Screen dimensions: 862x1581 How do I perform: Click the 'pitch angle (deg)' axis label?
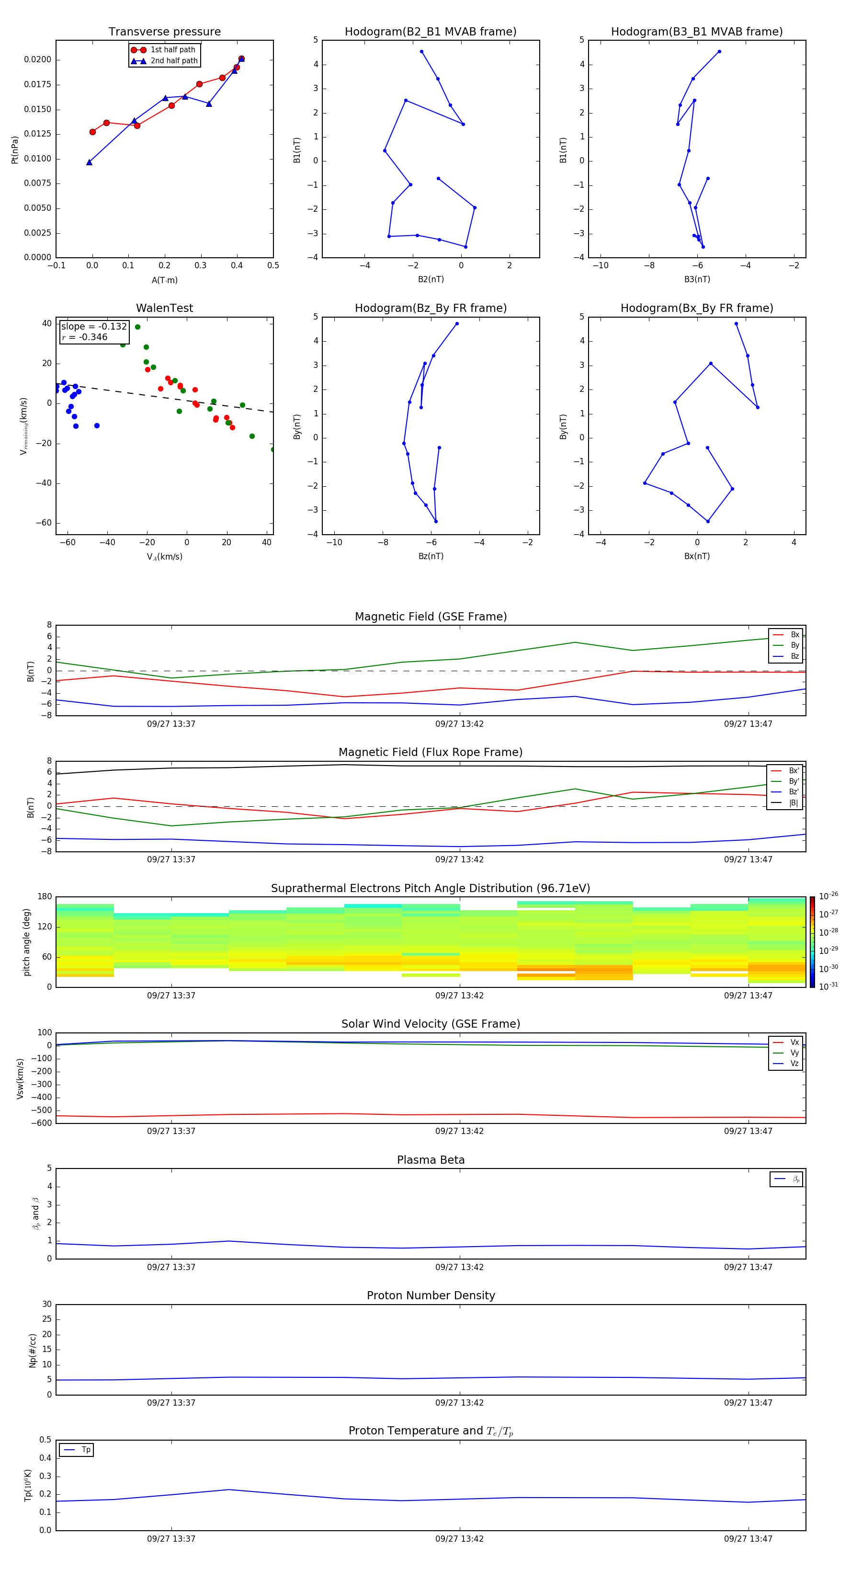[x=26, y=942]
